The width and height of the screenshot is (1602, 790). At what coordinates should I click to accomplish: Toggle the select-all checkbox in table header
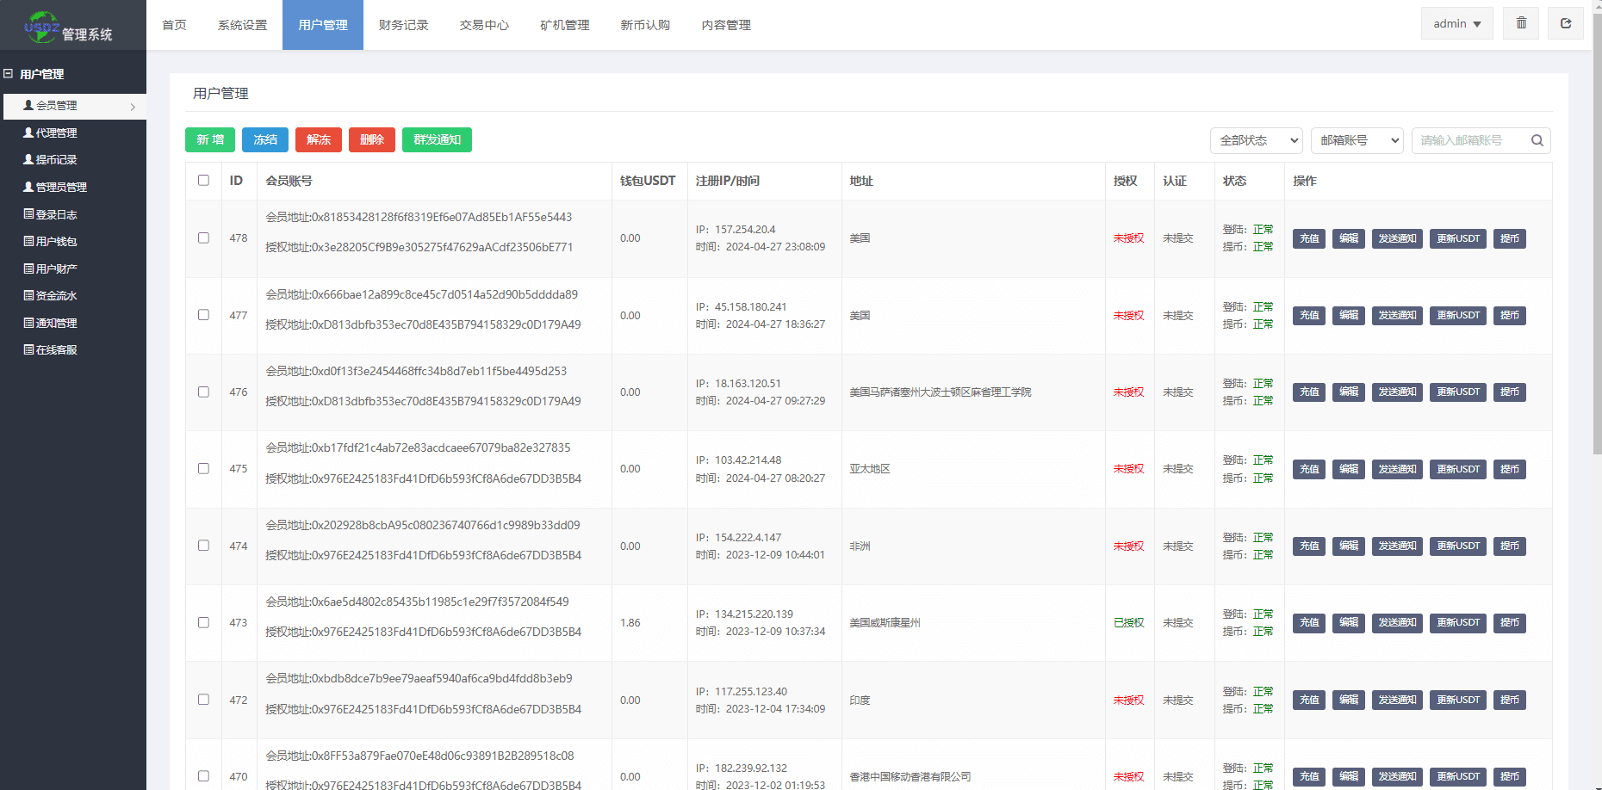coord(203,181)
